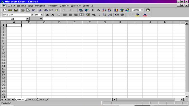Increase decimal places
189x106 pixels.
105,15
